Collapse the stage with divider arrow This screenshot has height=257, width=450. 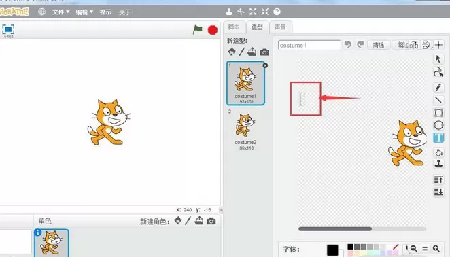[x=221, y=210]
